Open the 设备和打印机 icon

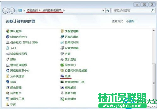pyautogui.click(x=8, y=54)
